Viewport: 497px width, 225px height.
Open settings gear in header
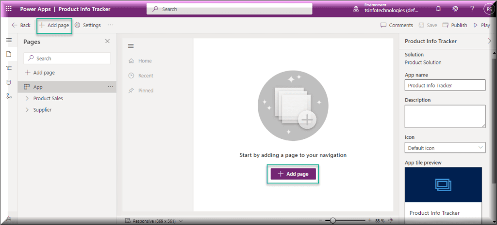pos(455,9)
